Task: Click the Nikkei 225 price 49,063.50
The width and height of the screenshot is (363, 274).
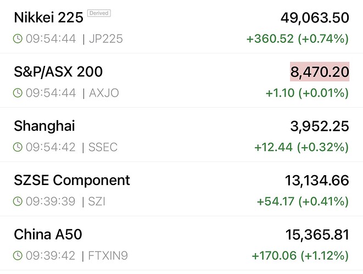Action: [x=315, y=18]
